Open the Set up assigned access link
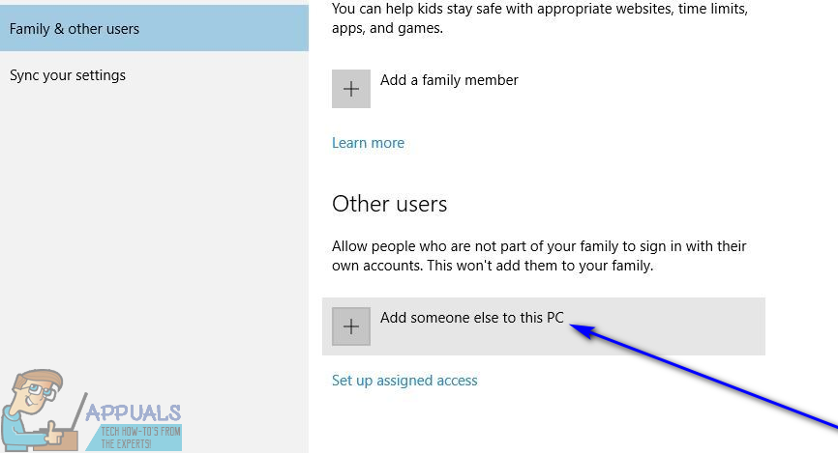The image size is (838, 453). click(404, 381)
